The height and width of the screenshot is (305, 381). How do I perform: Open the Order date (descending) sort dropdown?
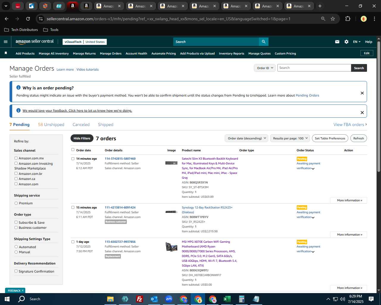(246, 138)
